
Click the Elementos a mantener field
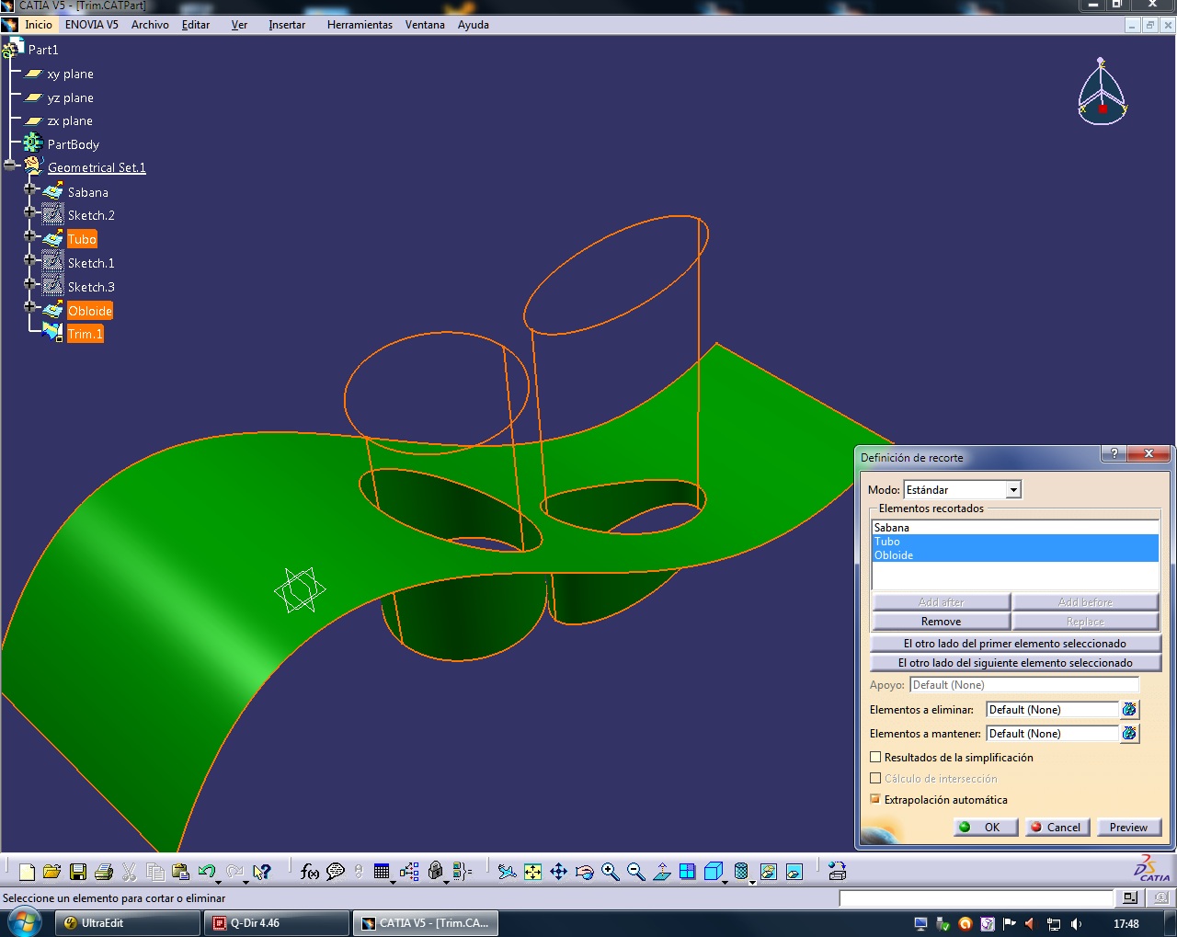click(x=1052, y=734)
